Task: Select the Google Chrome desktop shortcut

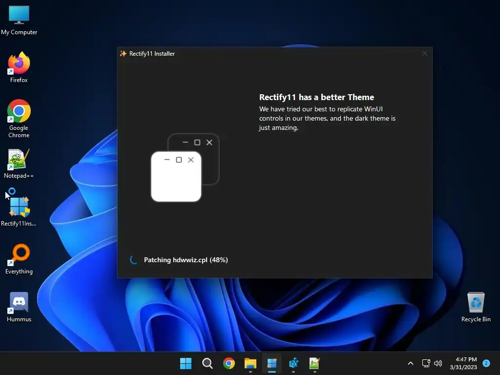Action: [19, 119]
